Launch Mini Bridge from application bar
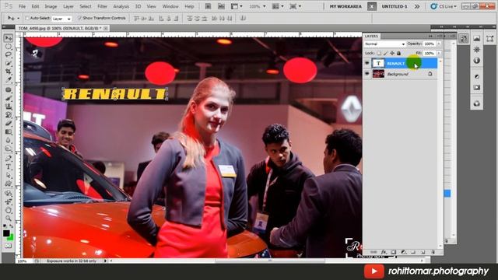 (221, 6)
